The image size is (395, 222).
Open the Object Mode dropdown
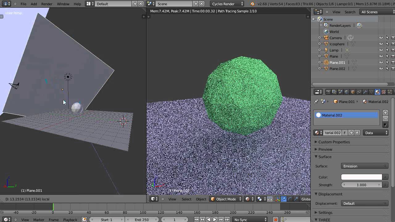coord(226,199)
